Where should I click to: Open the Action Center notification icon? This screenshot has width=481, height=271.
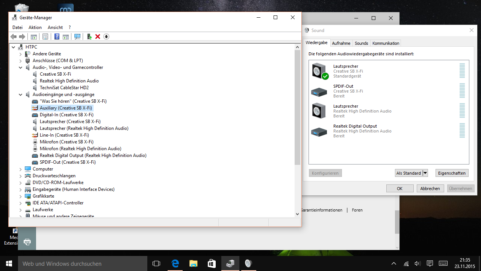(x=430, y=263)
